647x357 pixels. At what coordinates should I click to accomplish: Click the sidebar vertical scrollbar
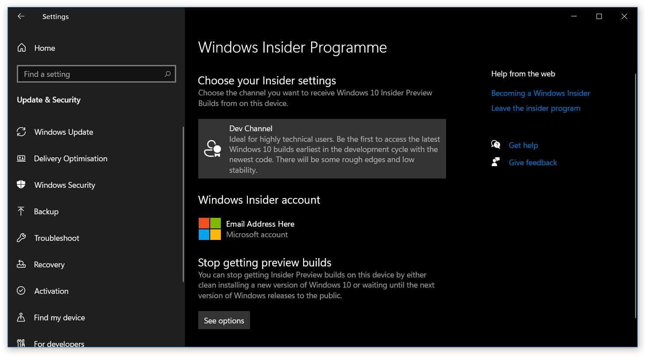click(x=183, y=204)
